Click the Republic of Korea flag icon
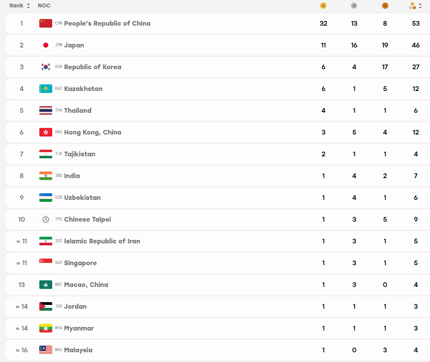430x362 pixels. [x=46, y=67]
